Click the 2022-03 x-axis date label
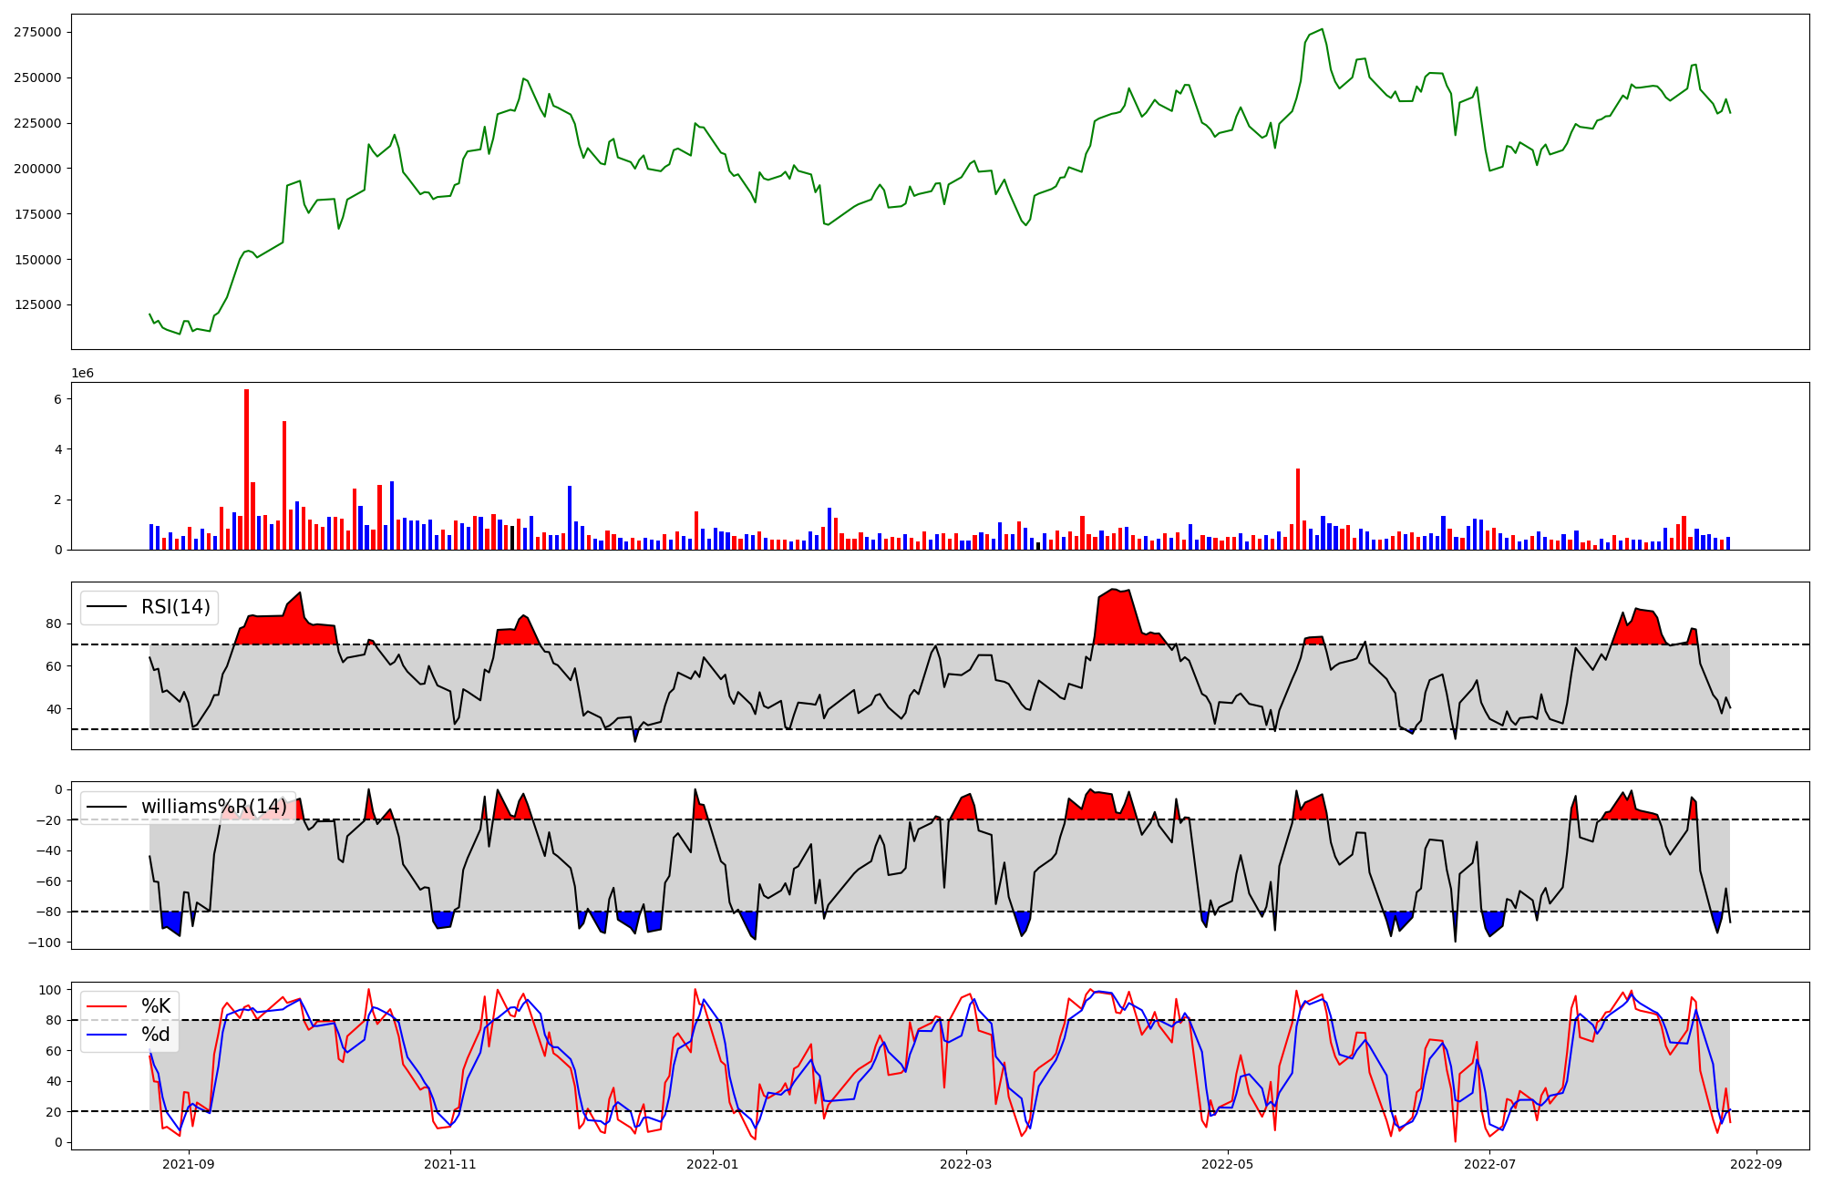The height and width of the screenshot is (1185, 1823). (x=965, y=1164)
